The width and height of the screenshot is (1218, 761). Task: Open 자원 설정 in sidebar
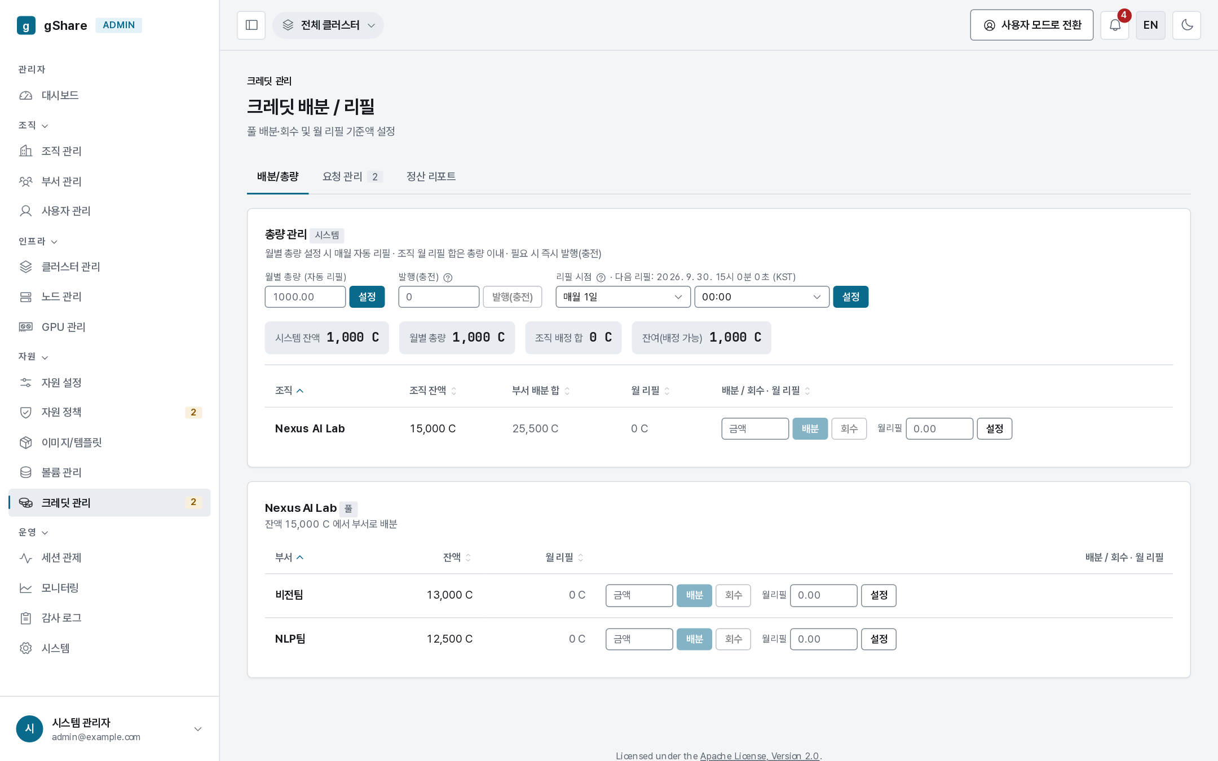(109, 383)
